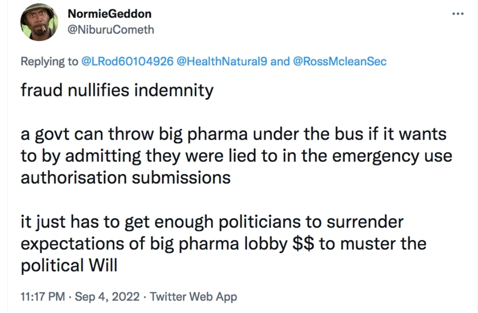
Task: Open the NormieGeddon display name
Action: (x=109, y=14)
